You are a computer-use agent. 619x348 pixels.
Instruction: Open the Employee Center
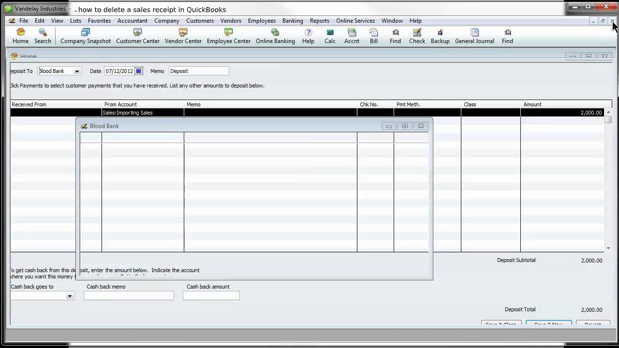click(x=229, y=36)
